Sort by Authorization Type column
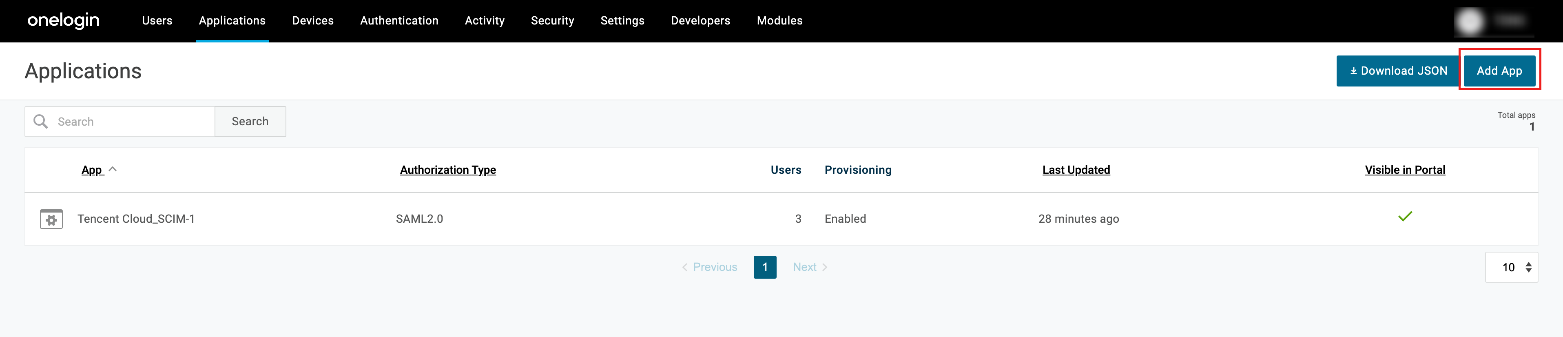 tap(448, 170)
